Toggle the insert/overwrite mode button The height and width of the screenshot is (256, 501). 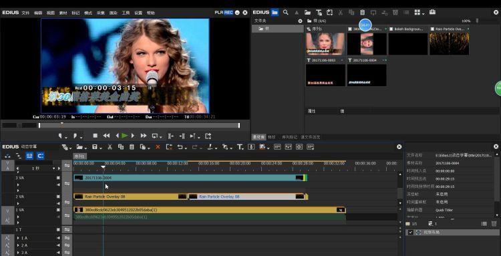(x=8, y=156)
